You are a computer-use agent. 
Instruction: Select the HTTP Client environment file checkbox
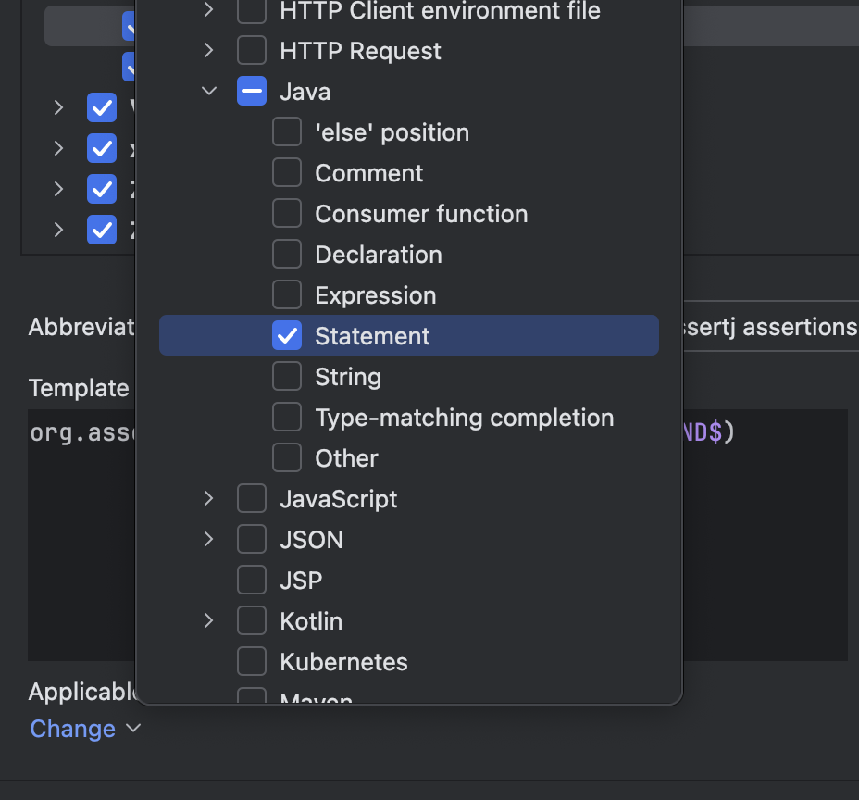click(252, 11)
